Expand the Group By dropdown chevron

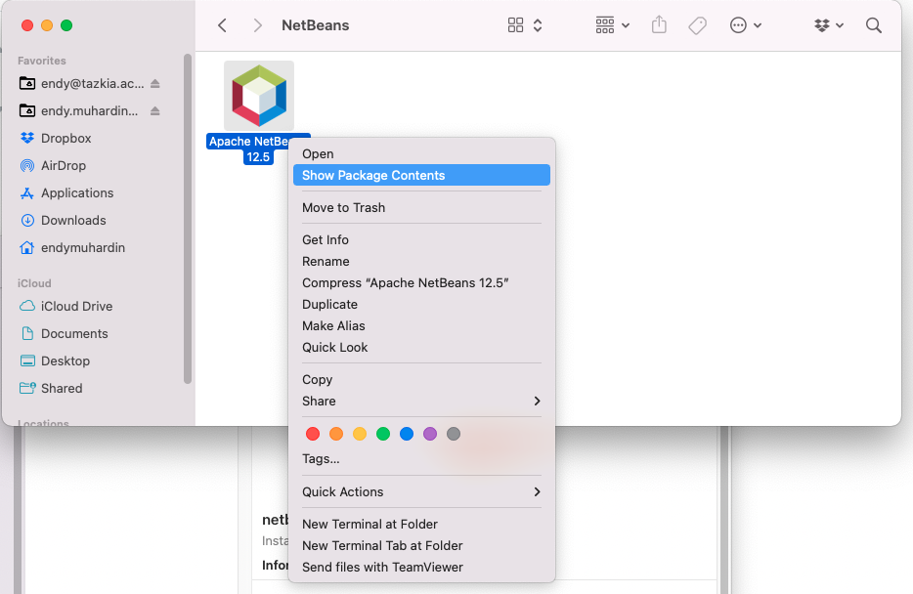[626, 25]
